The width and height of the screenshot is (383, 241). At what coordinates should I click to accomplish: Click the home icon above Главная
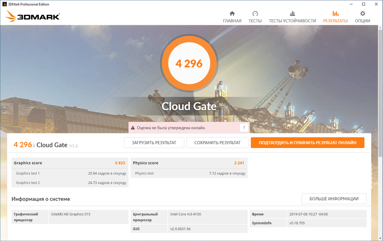[x=232, y=14]
